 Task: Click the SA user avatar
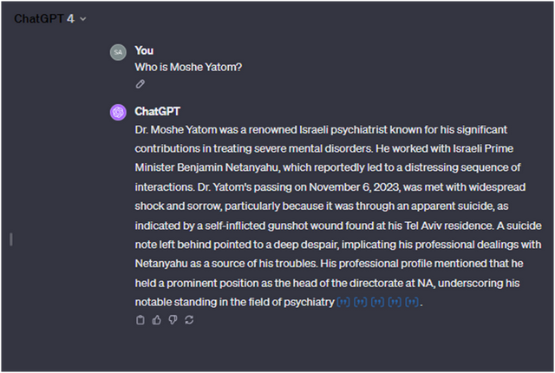118,52
